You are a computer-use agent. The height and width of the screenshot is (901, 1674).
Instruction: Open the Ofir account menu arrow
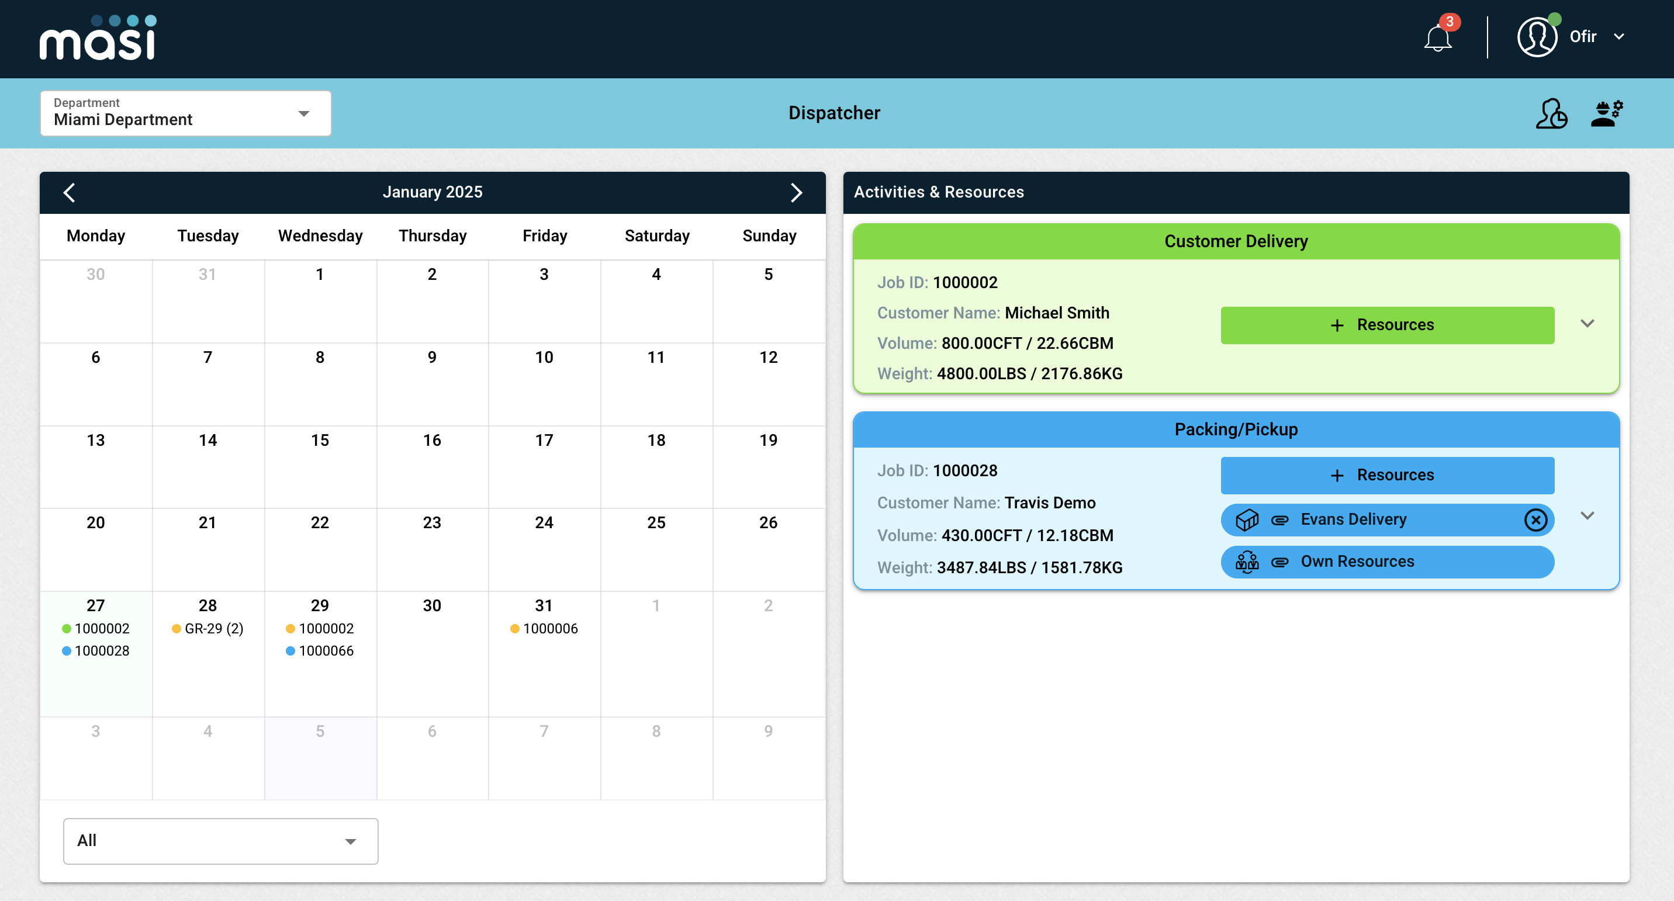(1618, 37)
